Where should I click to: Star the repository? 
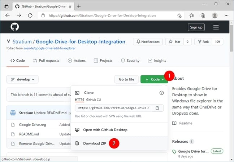coord(174,42)
